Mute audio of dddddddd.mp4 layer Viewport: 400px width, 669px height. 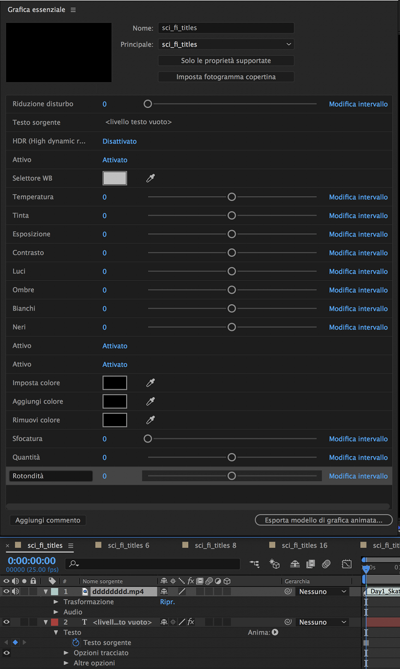[x=15, y=592]
